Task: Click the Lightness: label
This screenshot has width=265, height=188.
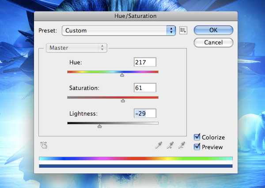Action: click(83, 113)
